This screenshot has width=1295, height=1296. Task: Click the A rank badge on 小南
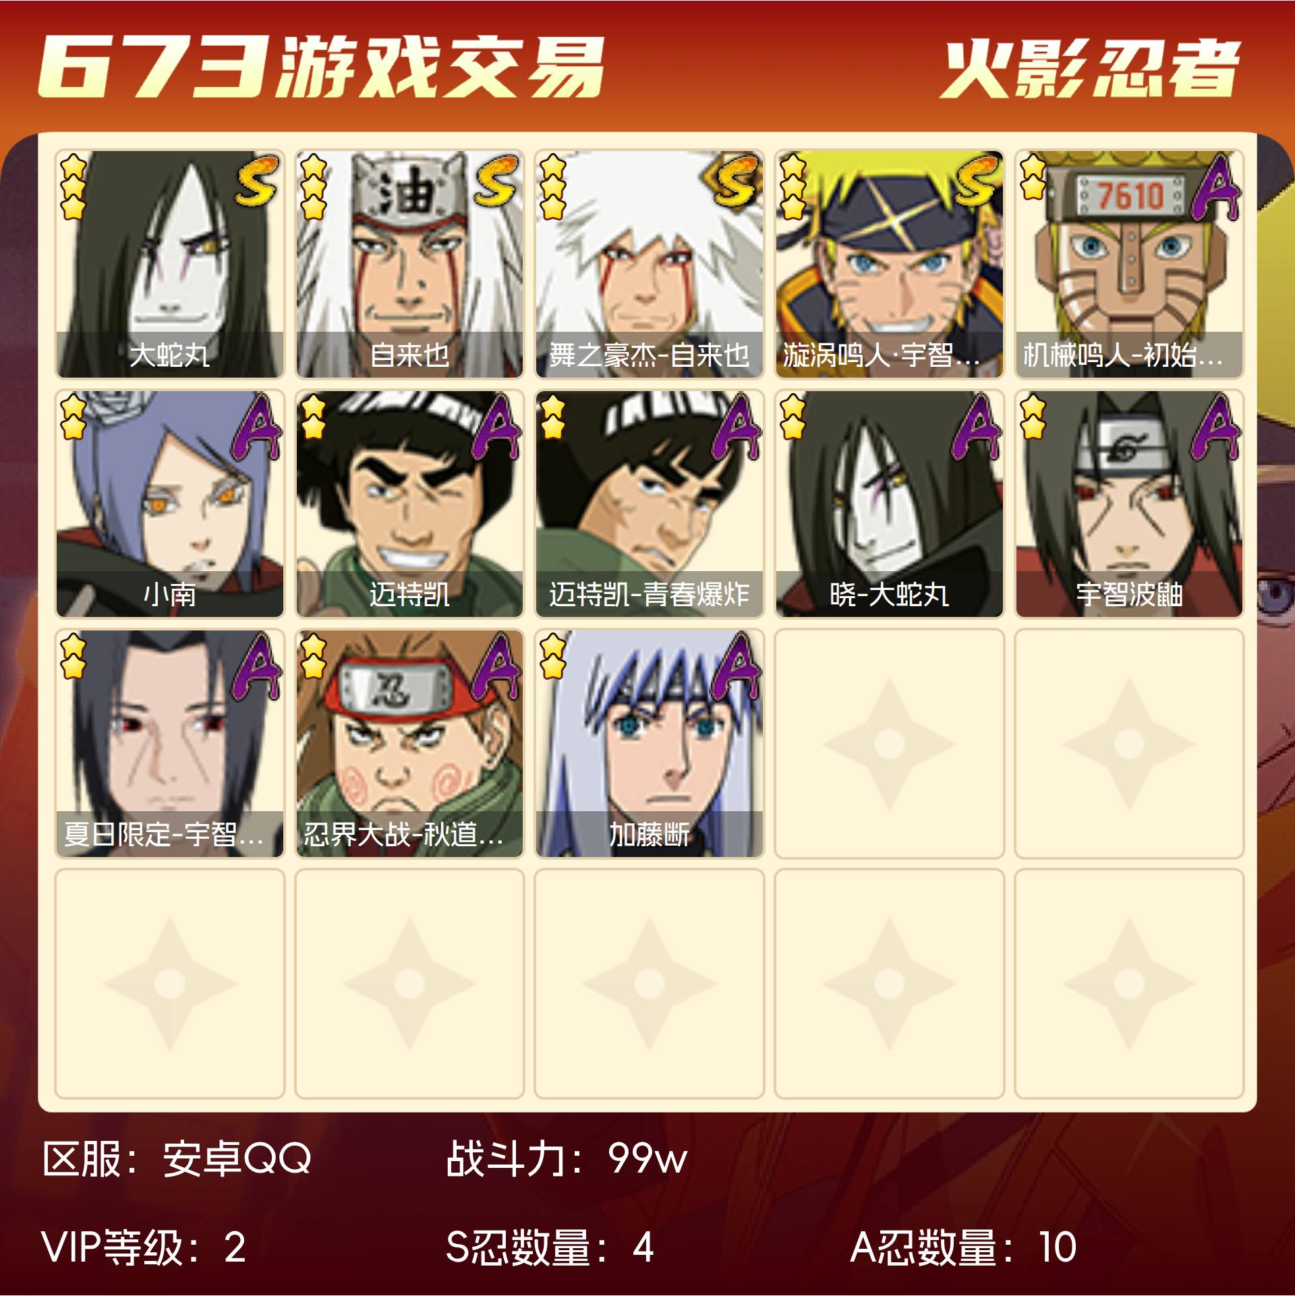tap(256, 427)
